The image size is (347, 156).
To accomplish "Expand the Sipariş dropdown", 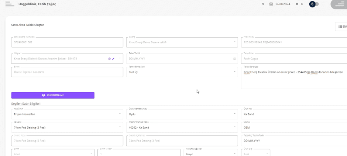I will pos(234,42).
